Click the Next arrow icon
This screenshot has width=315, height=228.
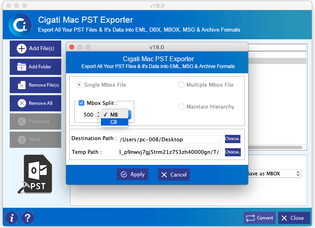coord(22,140)
